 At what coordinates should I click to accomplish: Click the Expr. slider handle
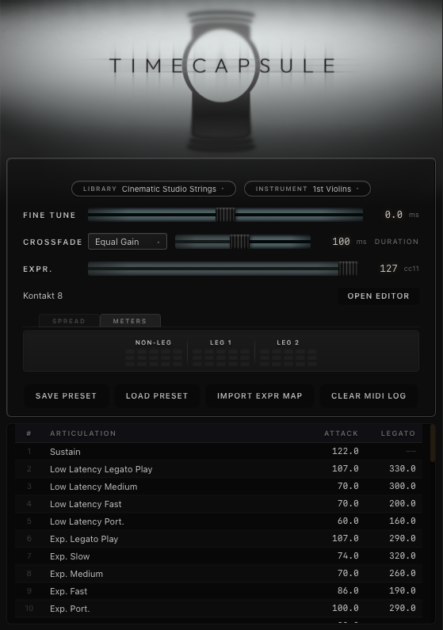[348, 269]
